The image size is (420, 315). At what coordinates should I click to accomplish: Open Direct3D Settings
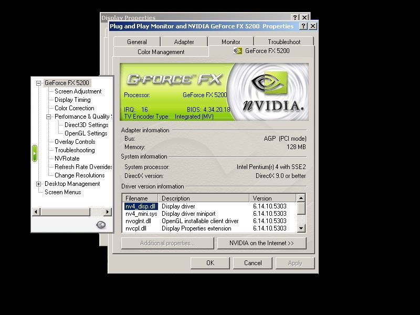(x=87, y=125)
